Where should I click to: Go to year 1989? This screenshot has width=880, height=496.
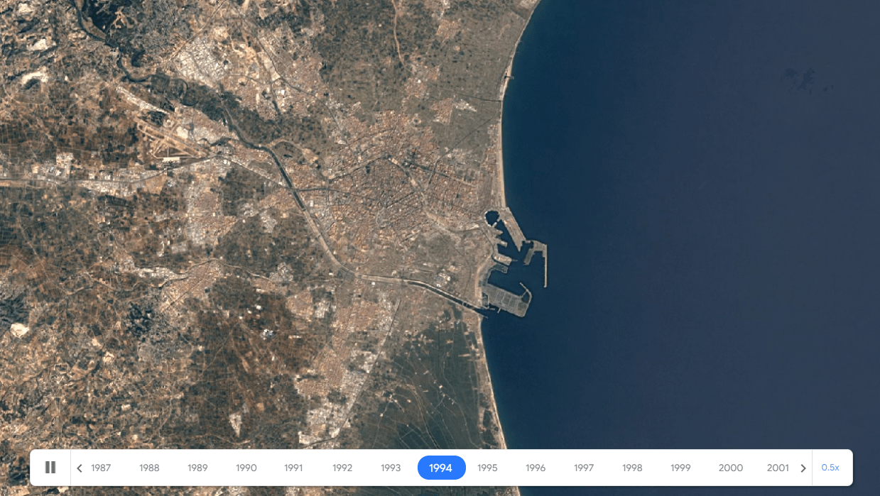point(197,468)
